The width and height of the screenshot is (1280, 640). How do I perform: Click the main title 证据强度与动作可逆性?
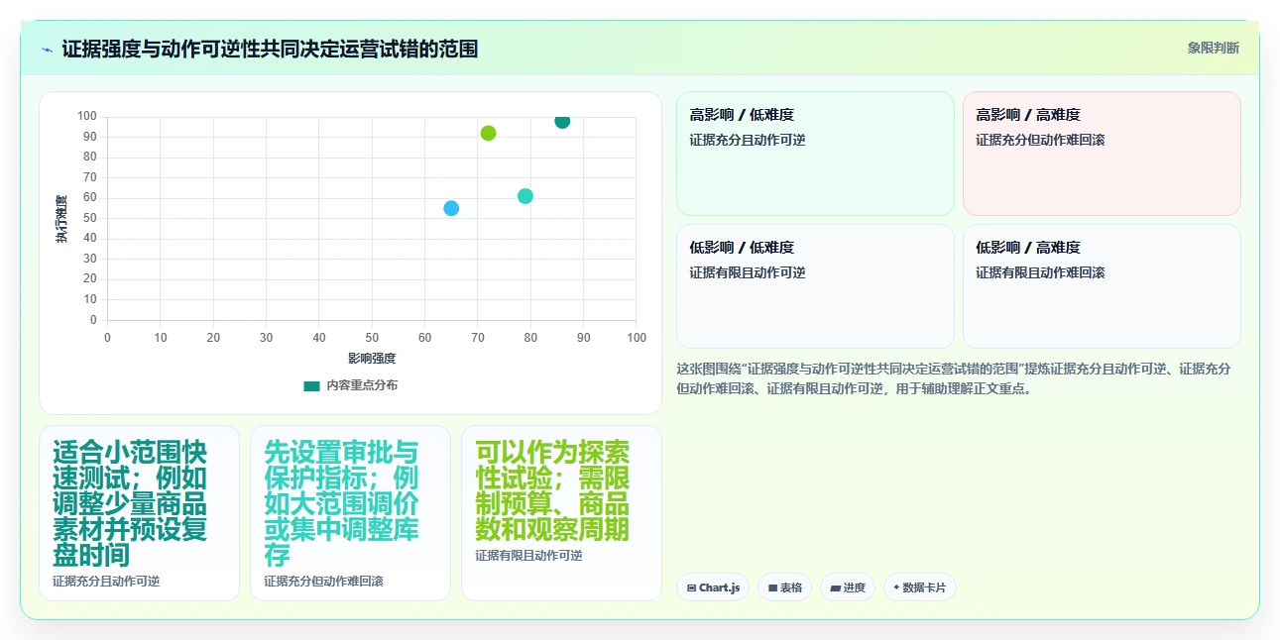(x=270, y=49)
